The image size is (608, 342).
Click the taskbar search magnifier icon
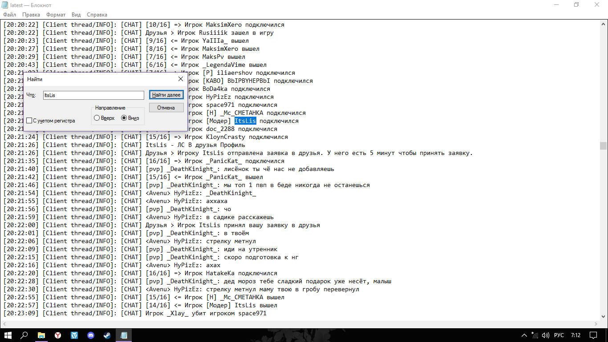coord(24,335)
